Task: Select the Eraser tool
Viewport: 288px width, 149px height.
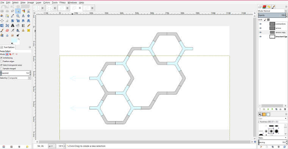Action: pyautogui.click(x=7, y=30)
